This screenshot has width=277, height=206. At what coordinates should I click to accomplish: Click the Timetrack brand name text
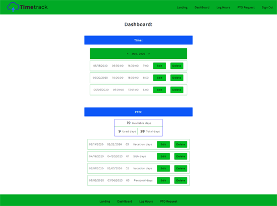[34, 7]
